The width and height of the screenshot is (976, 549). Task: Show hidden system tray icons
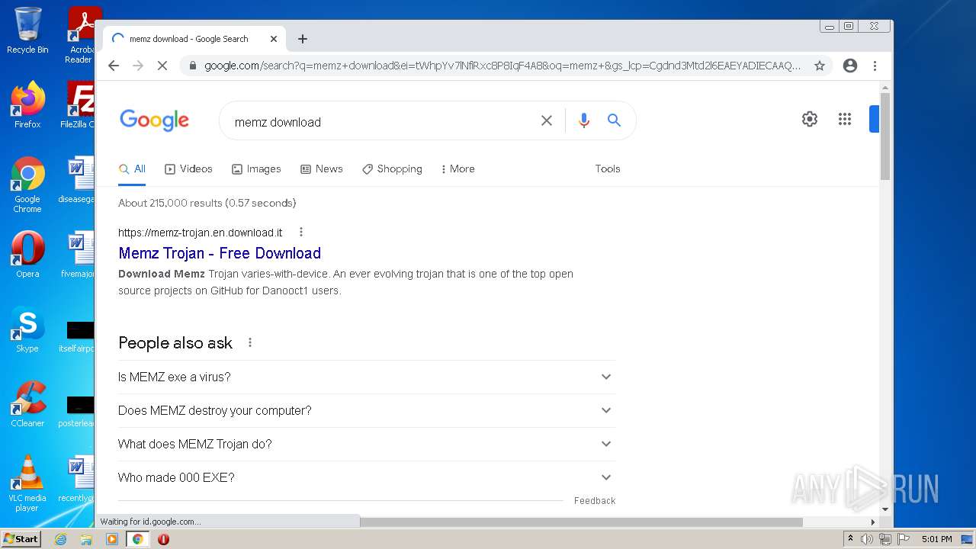tap(850, 539)
